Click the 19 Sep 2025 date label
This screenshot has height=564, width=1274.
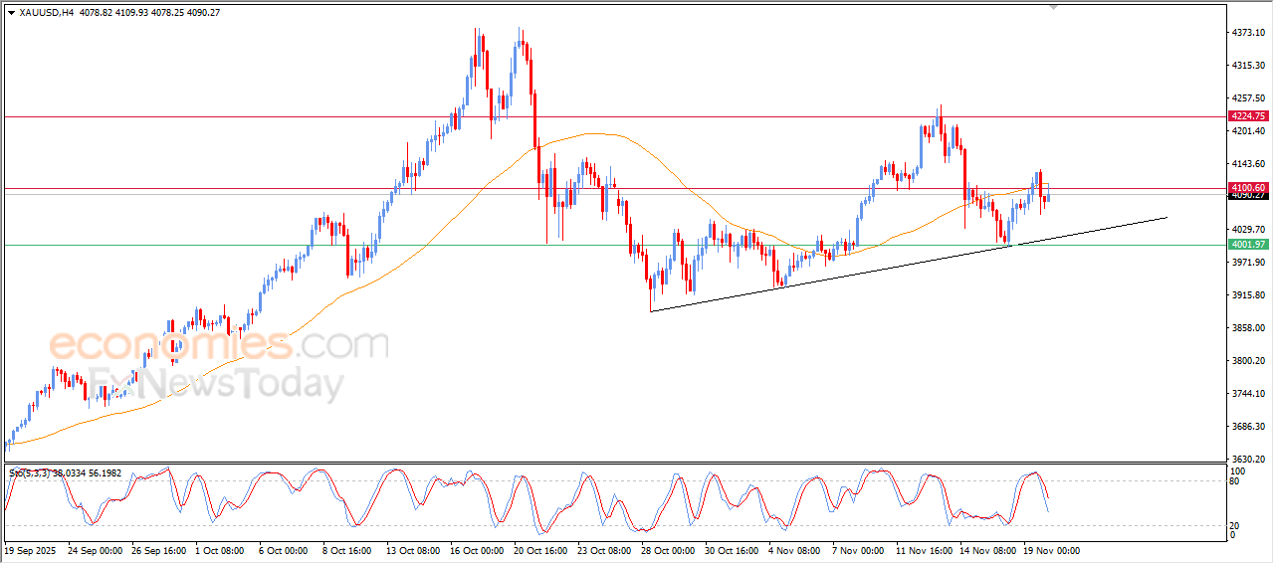coord(30,550)
